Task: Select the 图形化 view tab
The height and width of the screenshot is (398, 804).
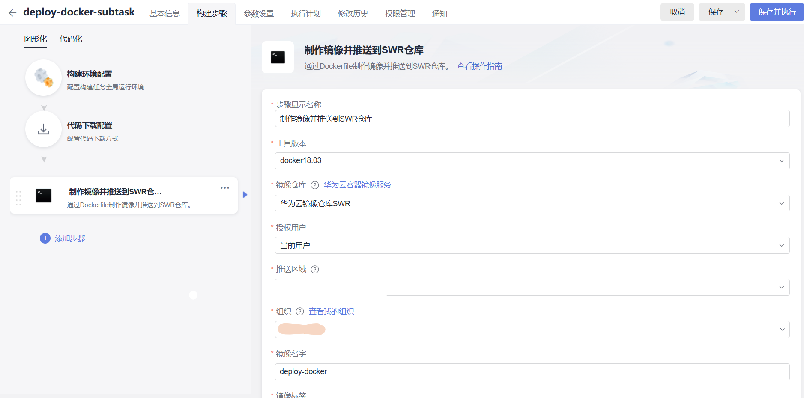Action: (x=36, y=39)
